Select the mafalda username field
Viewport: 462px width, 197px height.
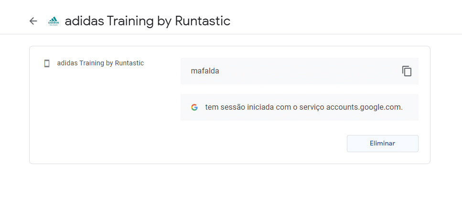click(300, 71)
